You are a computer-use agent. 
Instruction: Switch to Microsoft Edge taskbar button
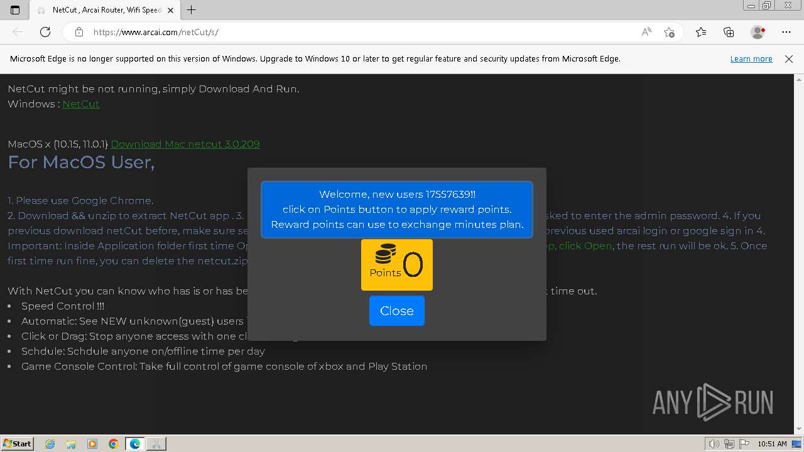[135, 444]
